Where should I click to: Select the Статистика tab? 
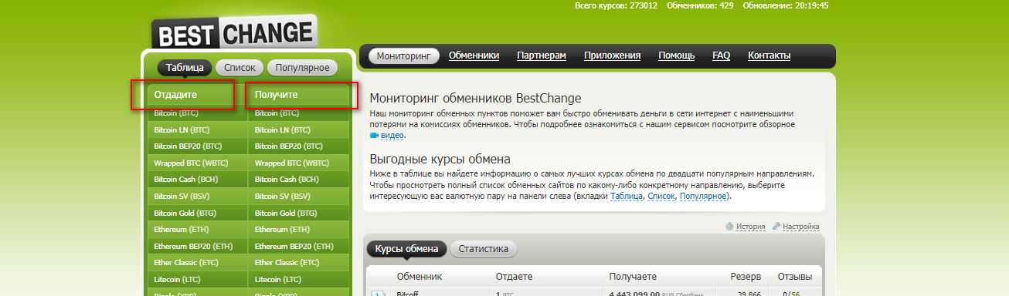[483, 249]
